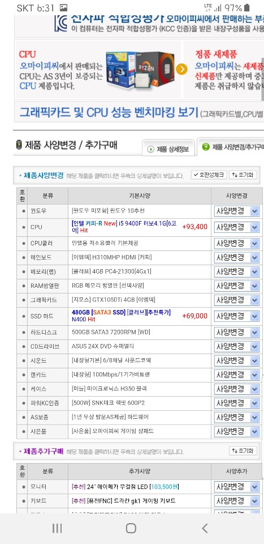Image resolution: width=264 pixels, height=544 pixels.
Task: Open 사양변경 dropdown for CPU row
Action: (237, 227)
